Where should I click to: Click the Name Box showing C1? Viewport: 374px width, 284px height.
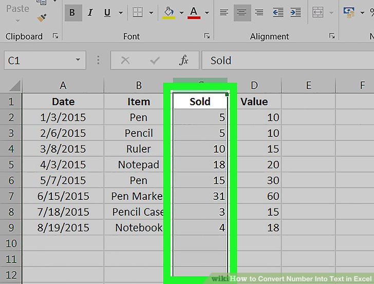(45, 60)
